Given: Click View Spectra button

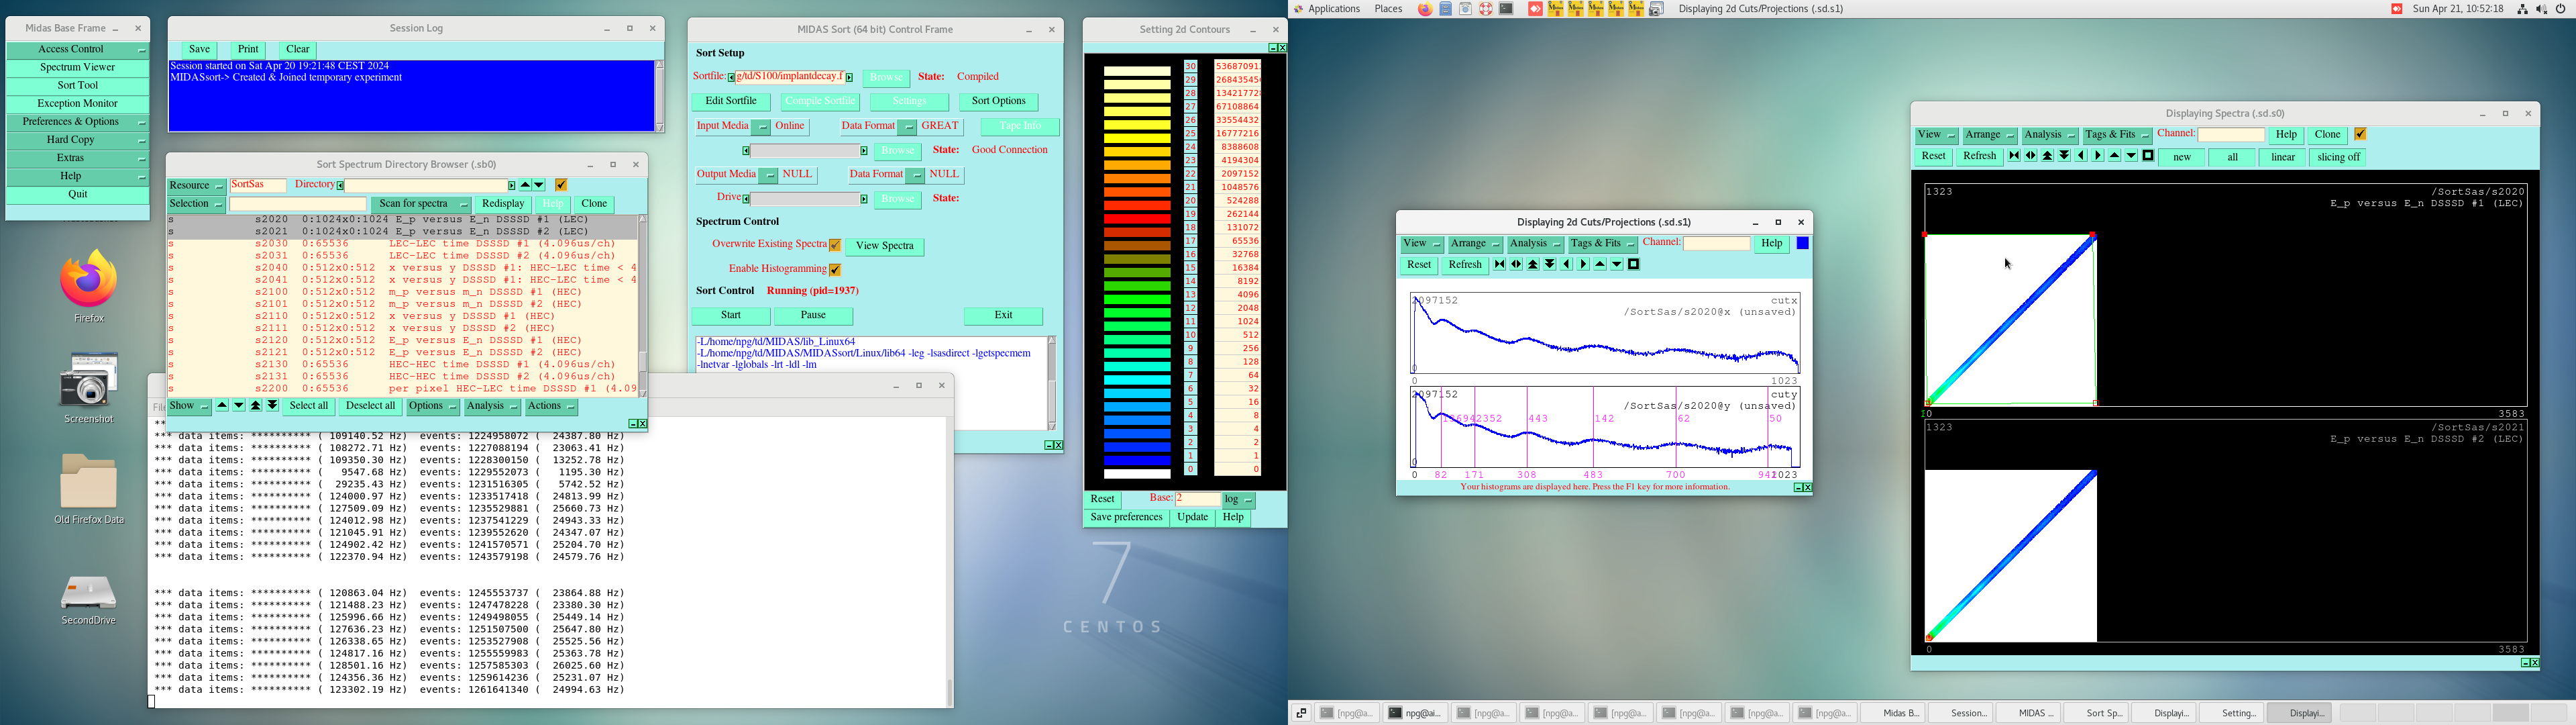Looking at the screenshot, I should (x=884, y=246).
